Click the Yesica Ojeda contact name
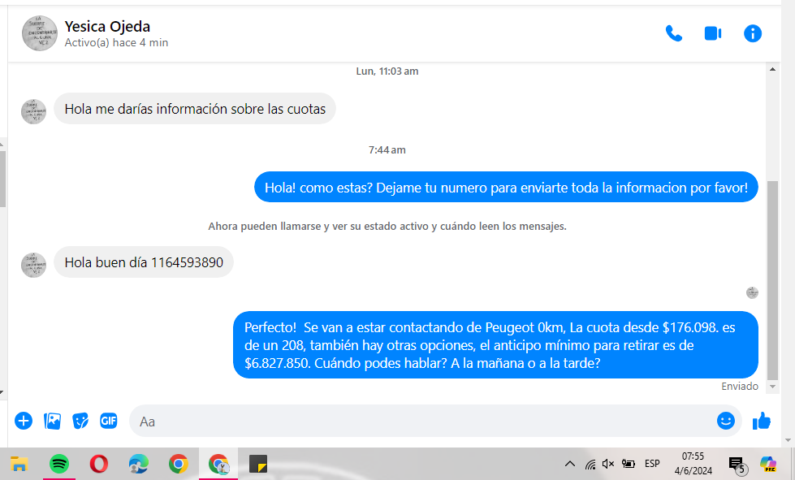This screenshot has width=795, height=480. pos(107,27)
